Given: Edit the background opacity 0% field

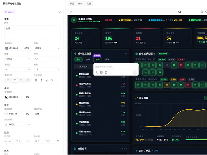Looking at the screenshot, I should point(27,97).
